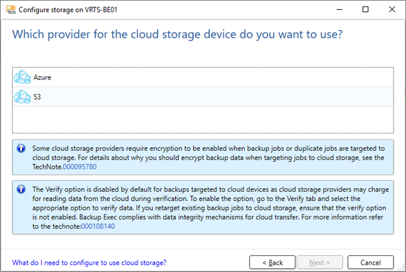Open the cloud storage configuration help link

(89, 263)
